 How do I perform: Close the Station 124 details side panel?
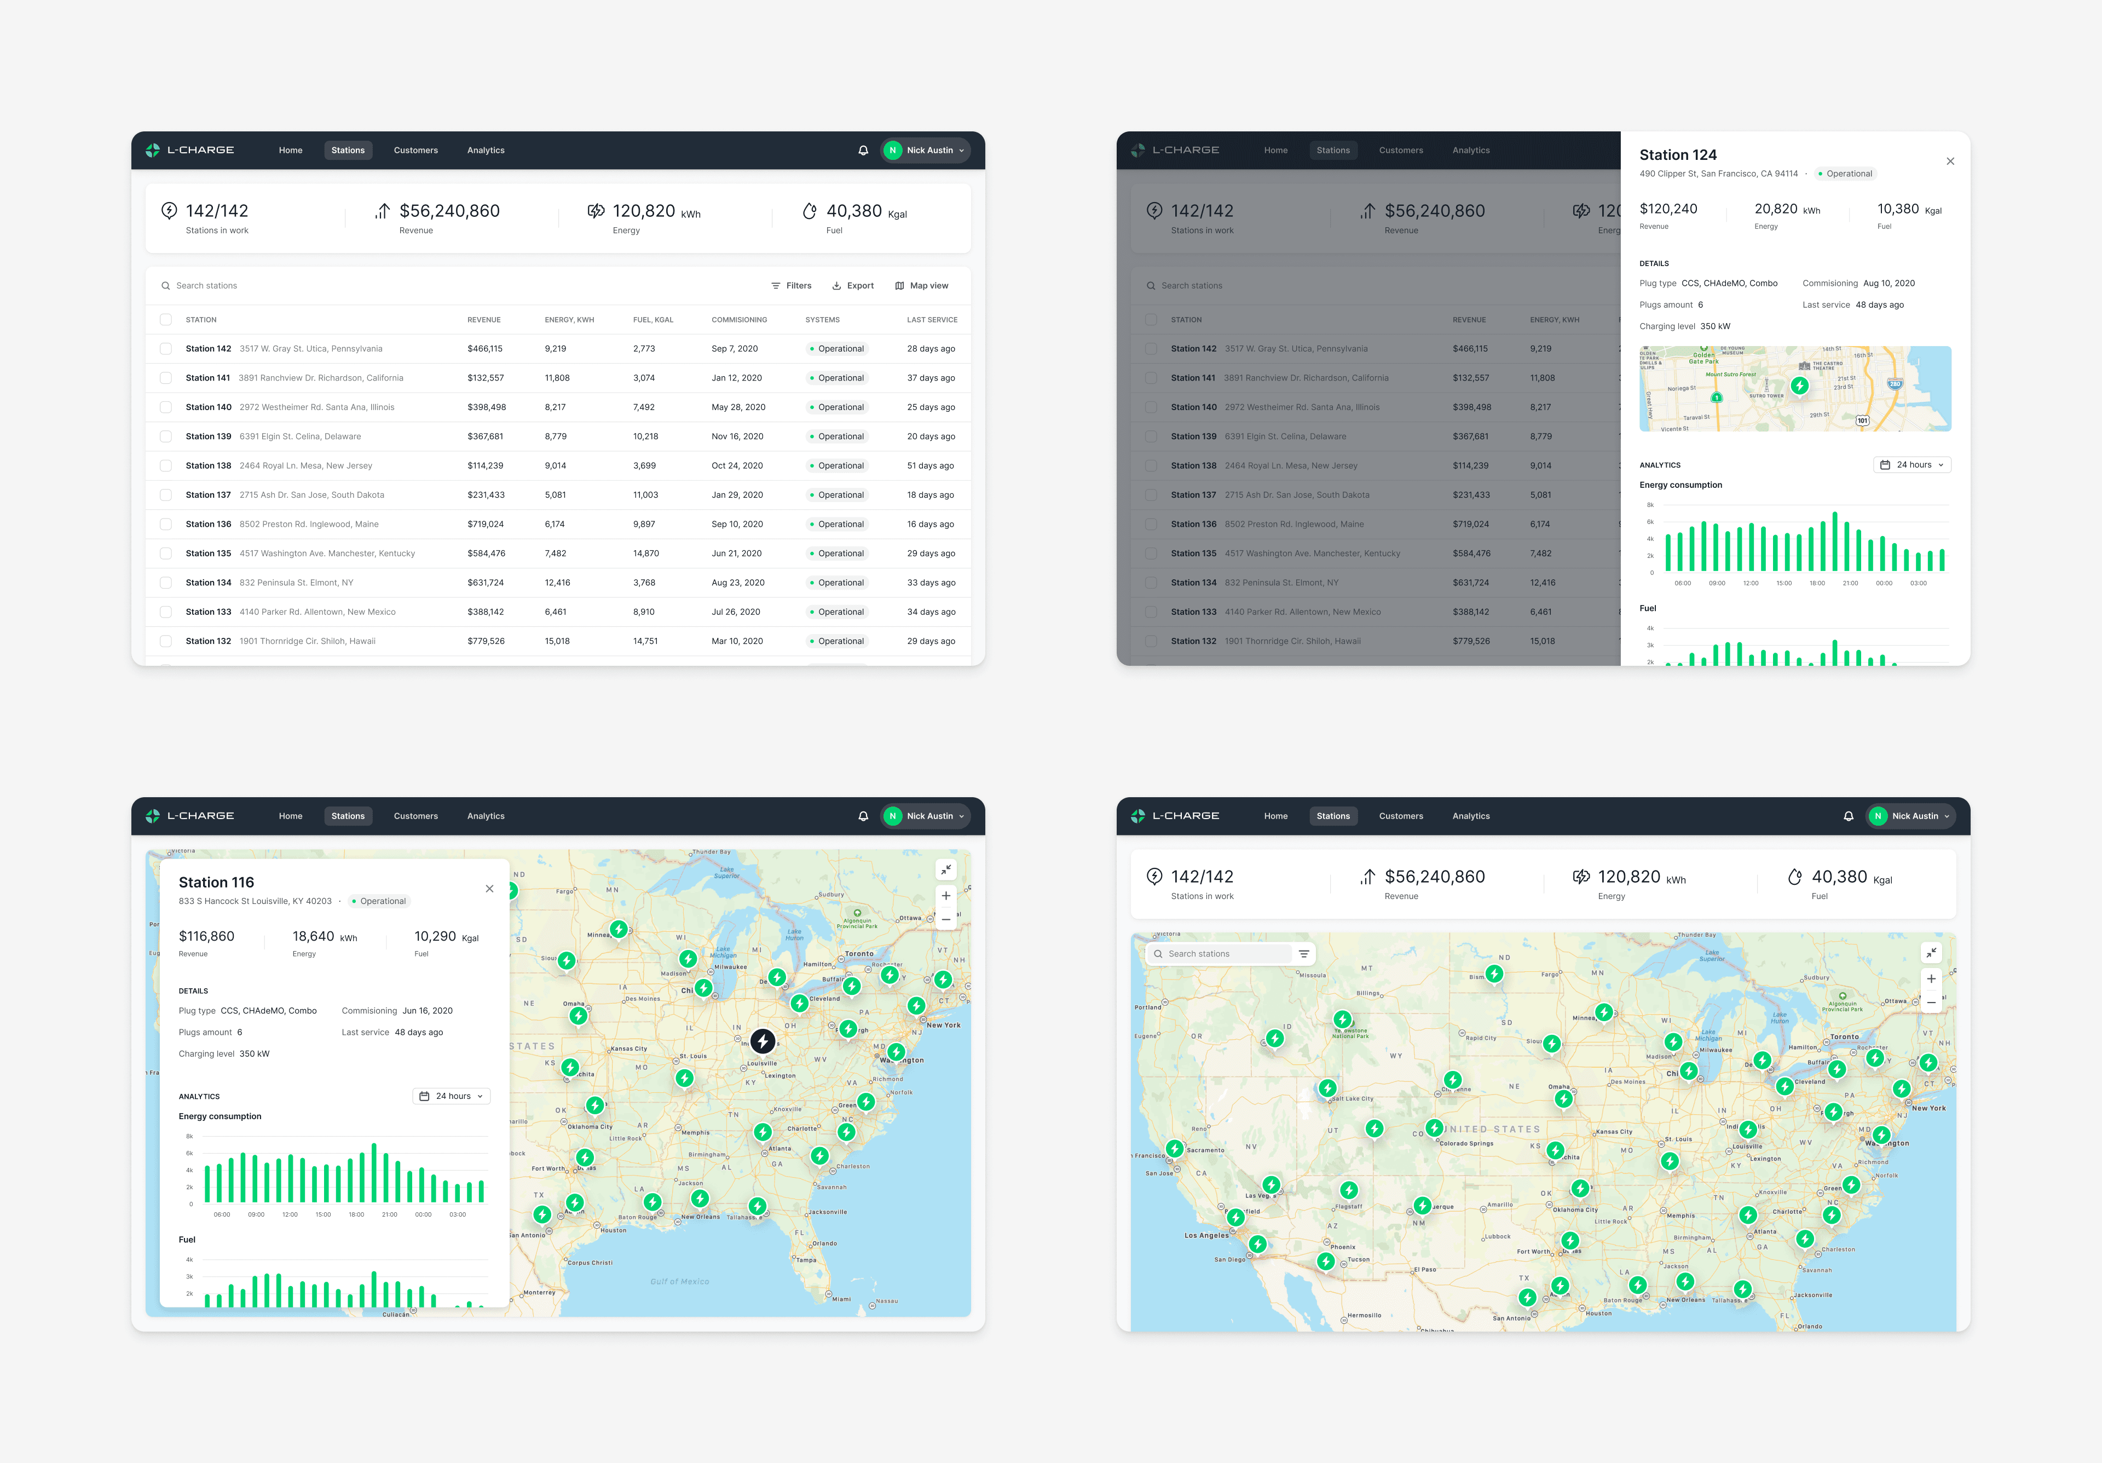point(1950,161)
